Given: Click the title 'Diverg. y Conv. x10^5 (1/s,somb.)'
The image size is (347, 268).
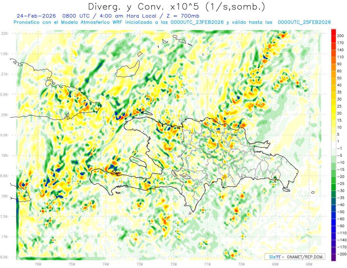Looking at the screenshot, I should click(176, 7).
